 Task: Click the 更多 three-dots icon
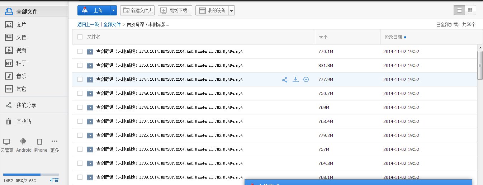[x=55, y=142]
